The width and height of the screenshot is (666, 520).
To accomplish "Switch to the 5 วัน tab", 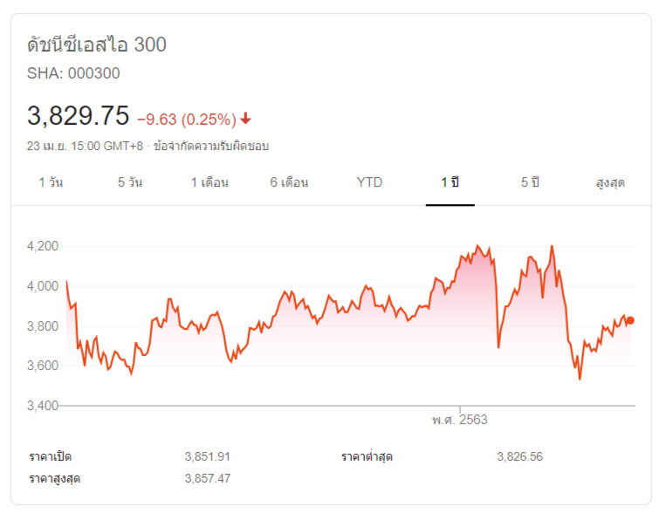I will tap(129, 183).
